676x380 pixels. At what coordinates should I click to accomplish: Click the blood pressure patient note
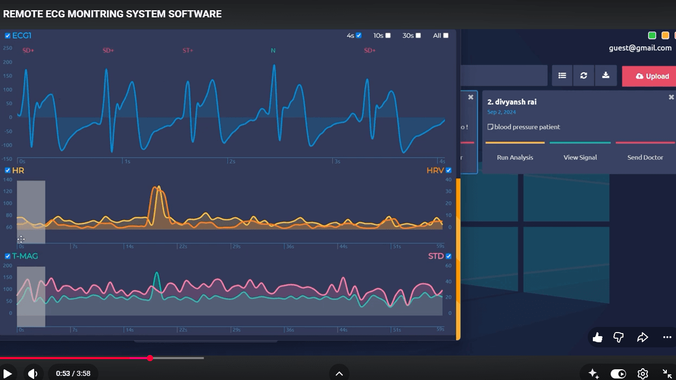(x=523, y=127)
